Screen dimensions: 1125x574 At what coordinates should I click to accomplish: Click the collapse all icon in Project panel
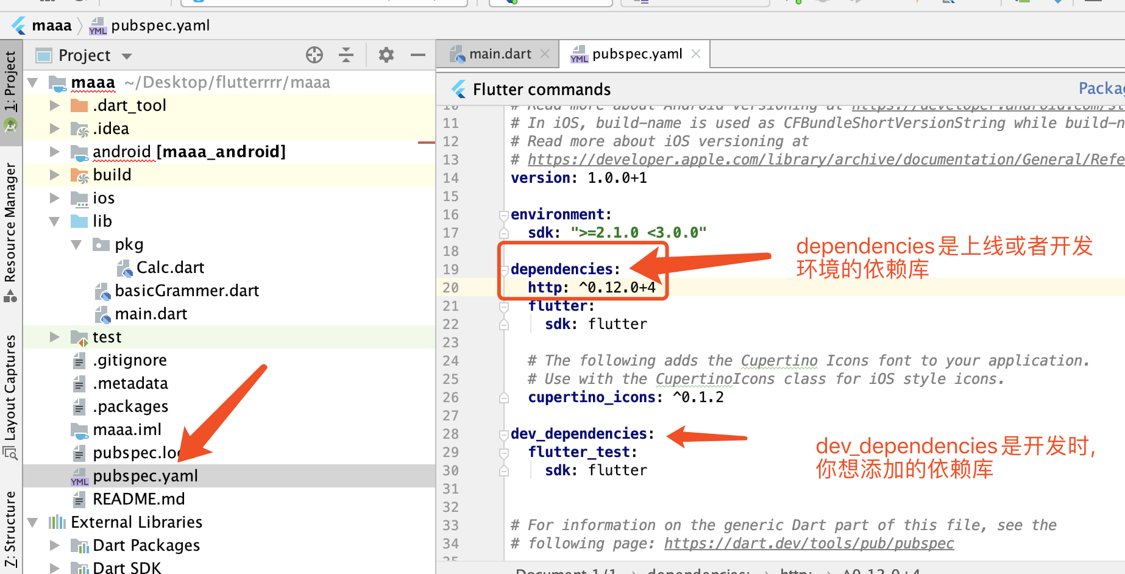346,55
